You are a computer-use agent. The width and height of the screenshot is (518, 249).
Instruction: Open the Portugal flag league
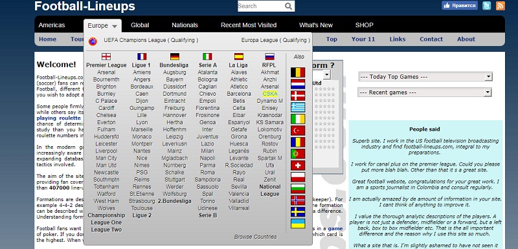pyautogui.click(x=298, y=154)
